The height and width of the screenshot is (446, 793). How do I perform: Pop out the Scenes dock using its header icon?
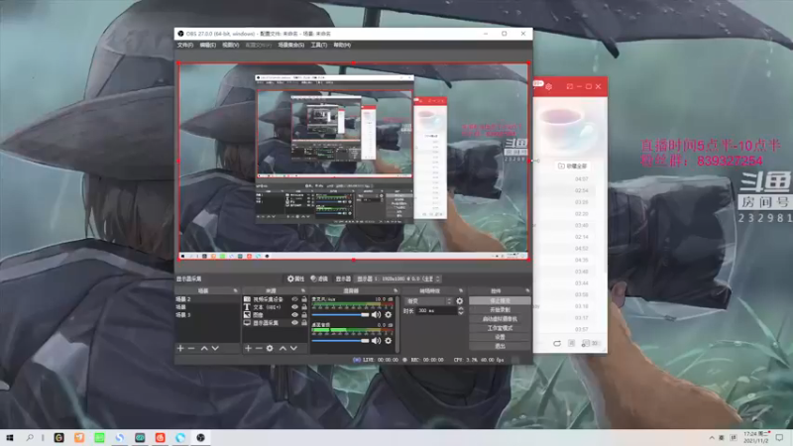pos(236,290)
